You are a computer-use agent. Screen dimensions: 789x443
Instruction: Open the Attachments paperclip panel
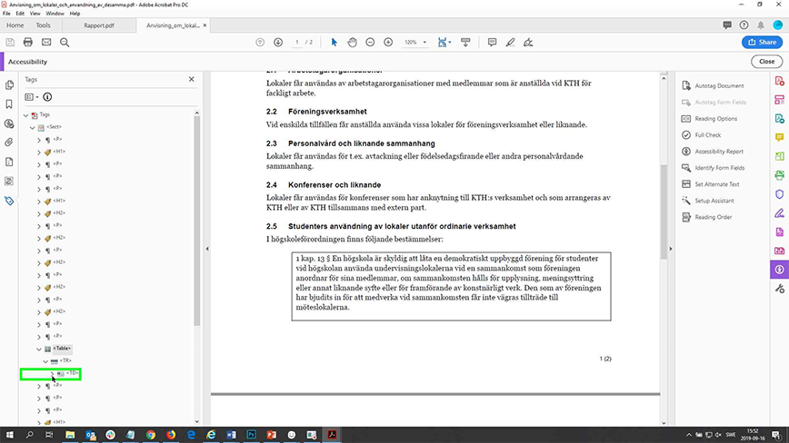point(9,143)
